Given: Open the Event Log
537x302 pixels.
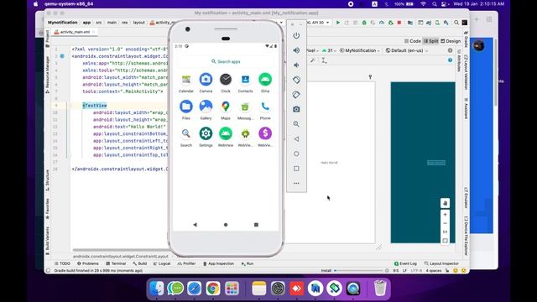Looking at the screenshot, I should [x=405, y=263].
